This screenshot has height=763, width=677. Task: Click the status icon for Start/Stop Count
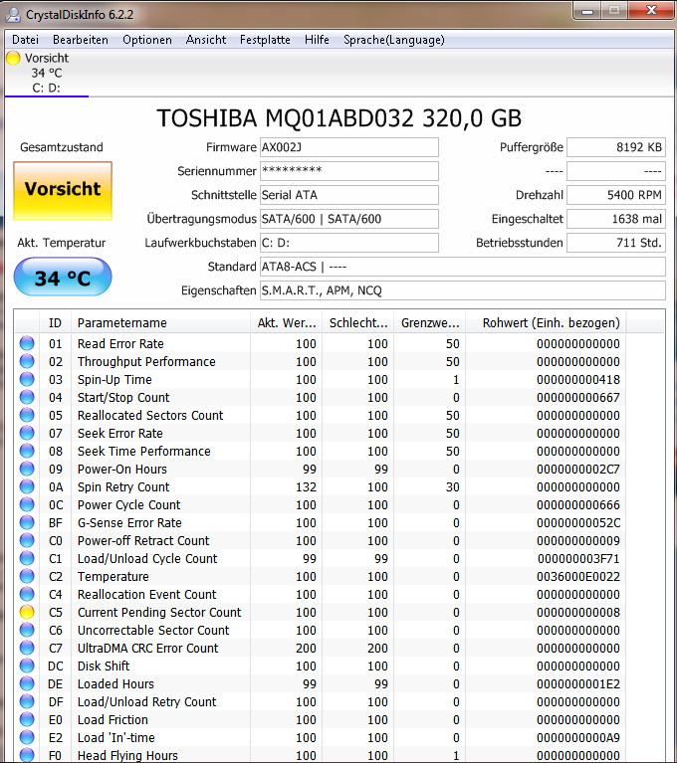[x=27, y=398]
